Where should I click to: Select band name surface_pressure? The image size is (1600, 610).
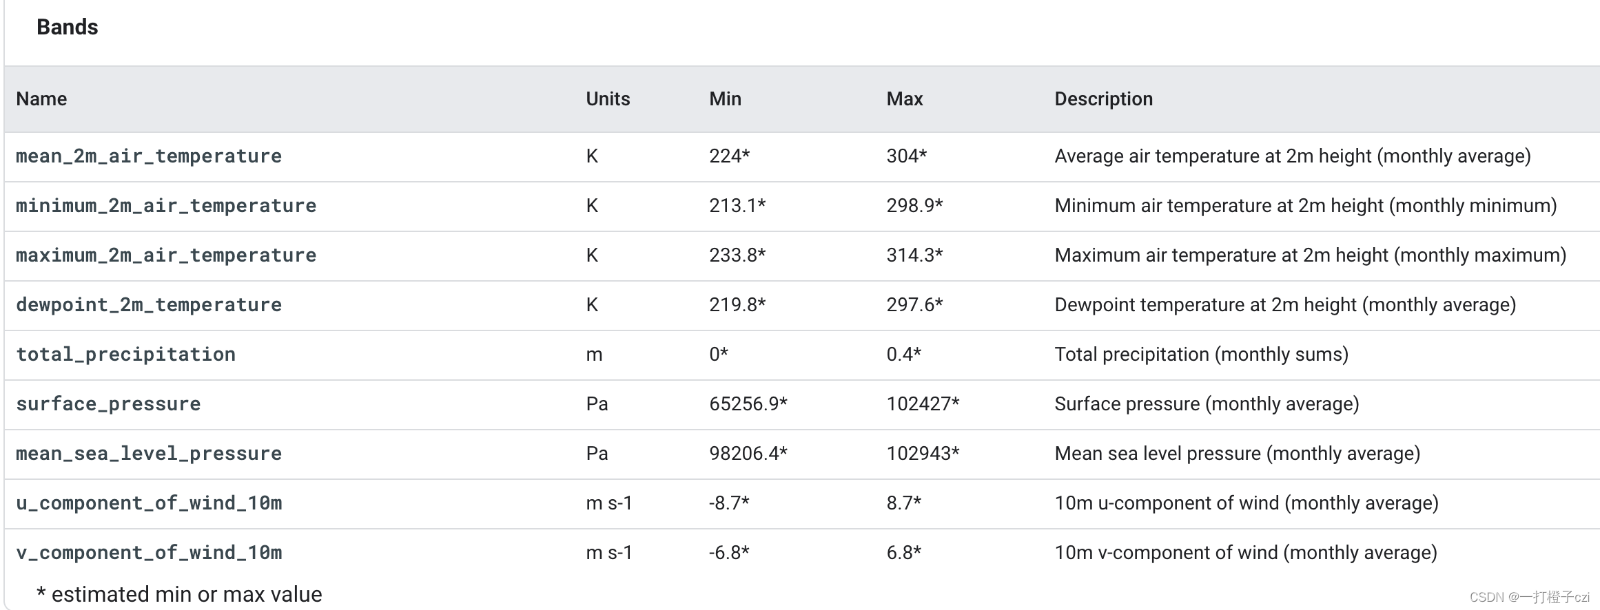point(108,404)
